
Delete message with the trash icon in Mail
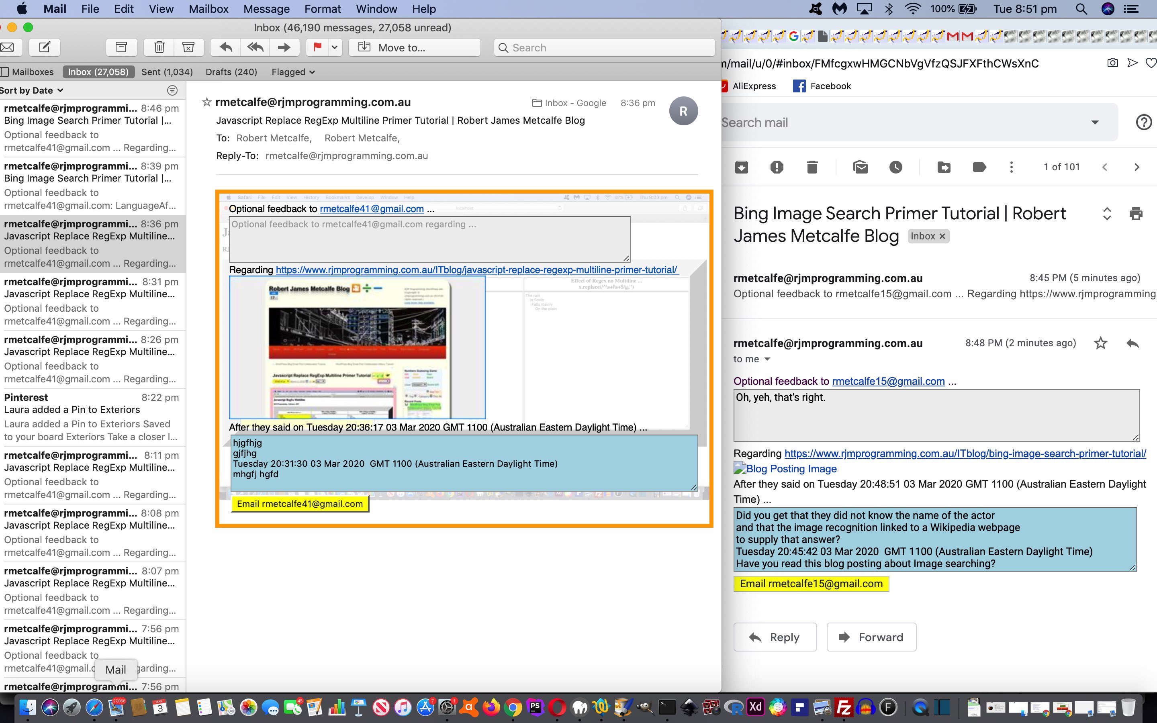159,47
